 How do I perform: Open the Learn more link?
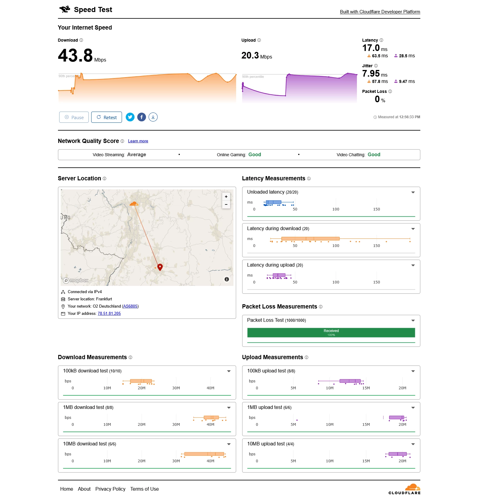click(138, 141)
